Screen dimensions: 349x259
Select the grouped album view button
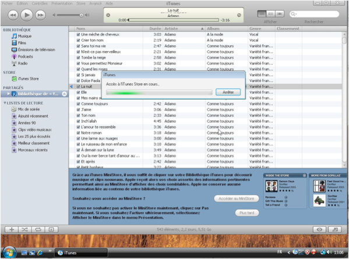click(271, 14)
